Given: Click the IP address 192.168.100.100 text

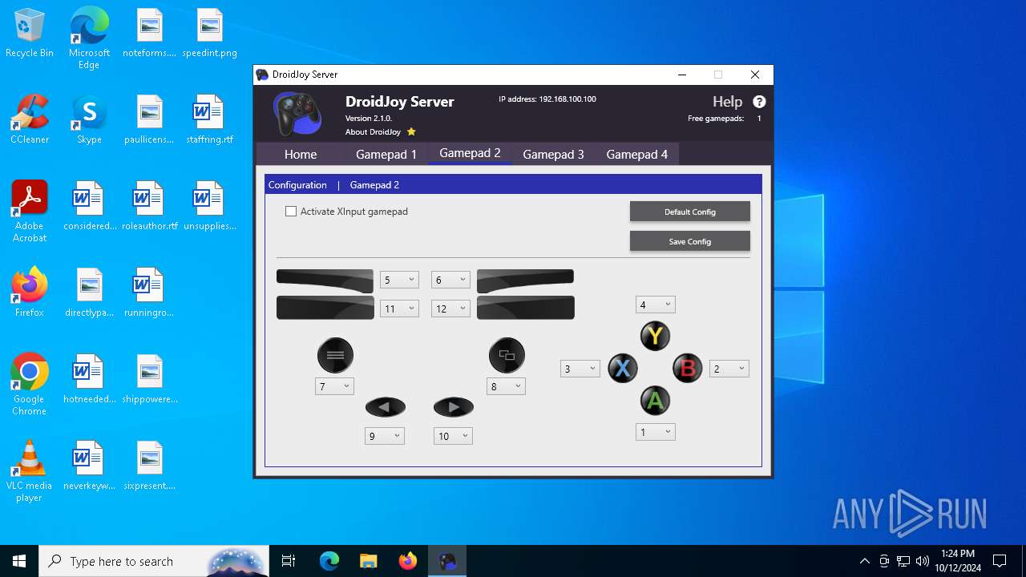Looking at the screenshot, I should click(547, 99).
